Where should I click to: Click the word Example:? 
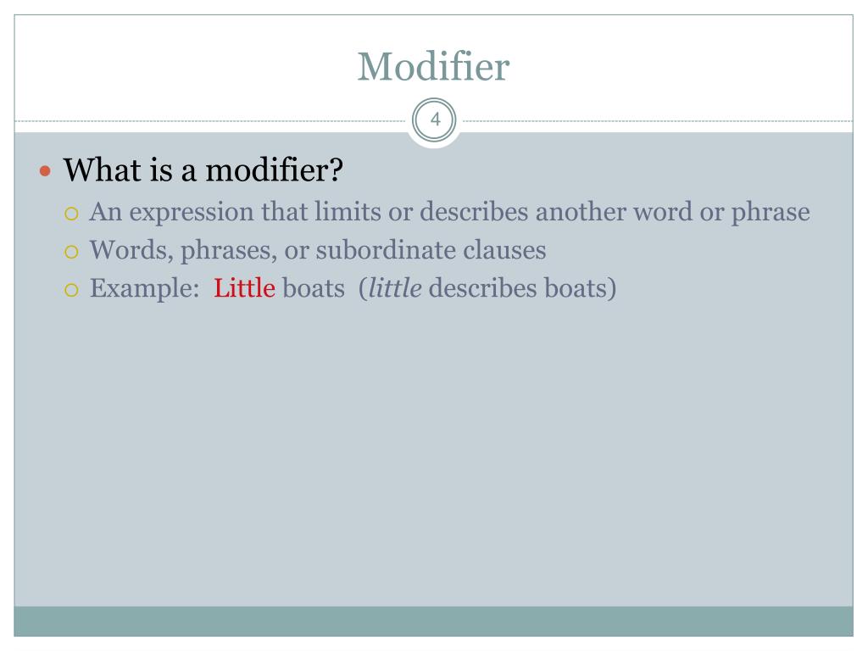pyautogui.click(x=144, y=289)
